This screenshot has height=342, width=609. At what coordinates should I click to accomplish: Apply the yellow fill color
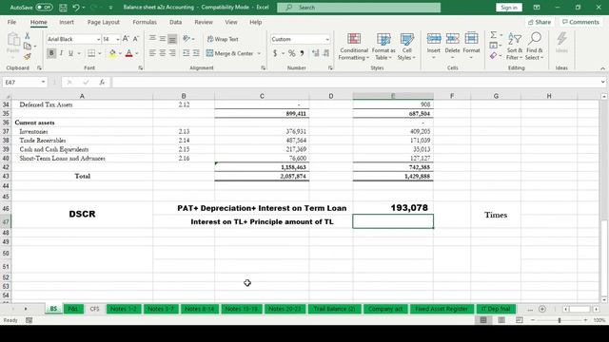[x=112, y=53]
